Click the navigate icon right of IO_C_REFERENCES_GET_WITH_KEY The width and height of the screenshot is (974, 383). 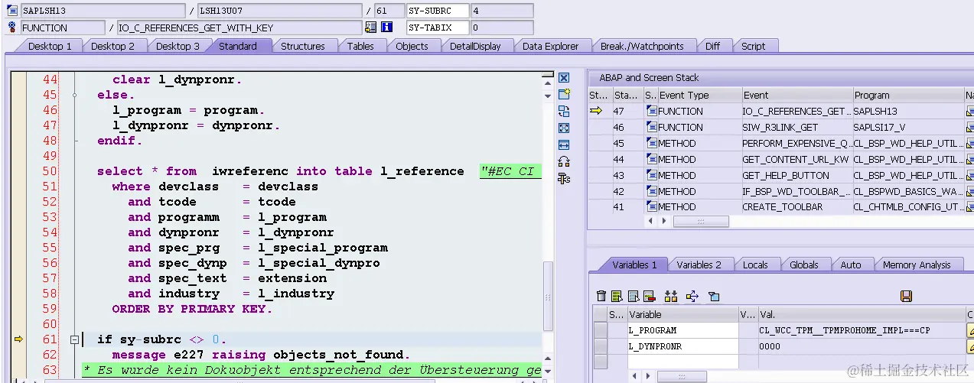coord(371,28)
